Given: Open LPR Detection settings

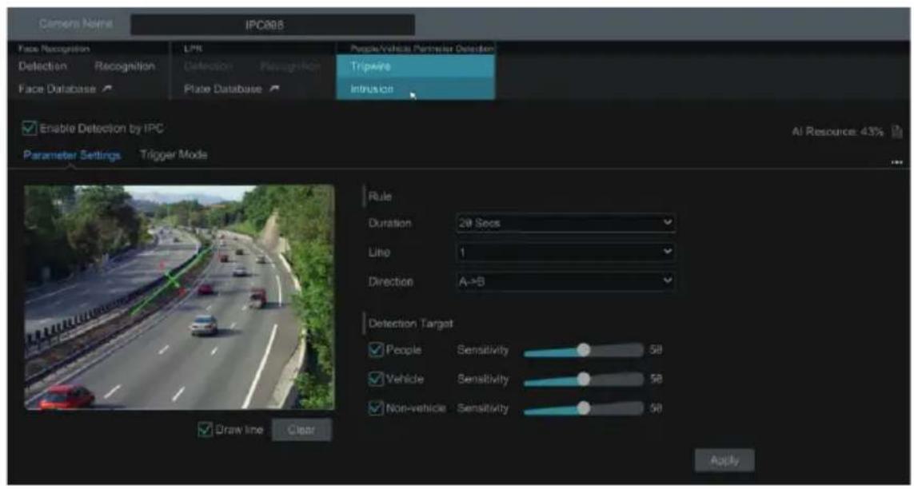Looking at the screenshot, I should (x=208, y=66).
